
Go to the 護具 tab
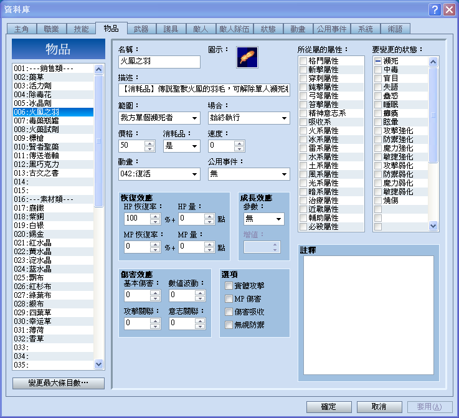coord(171,29)
